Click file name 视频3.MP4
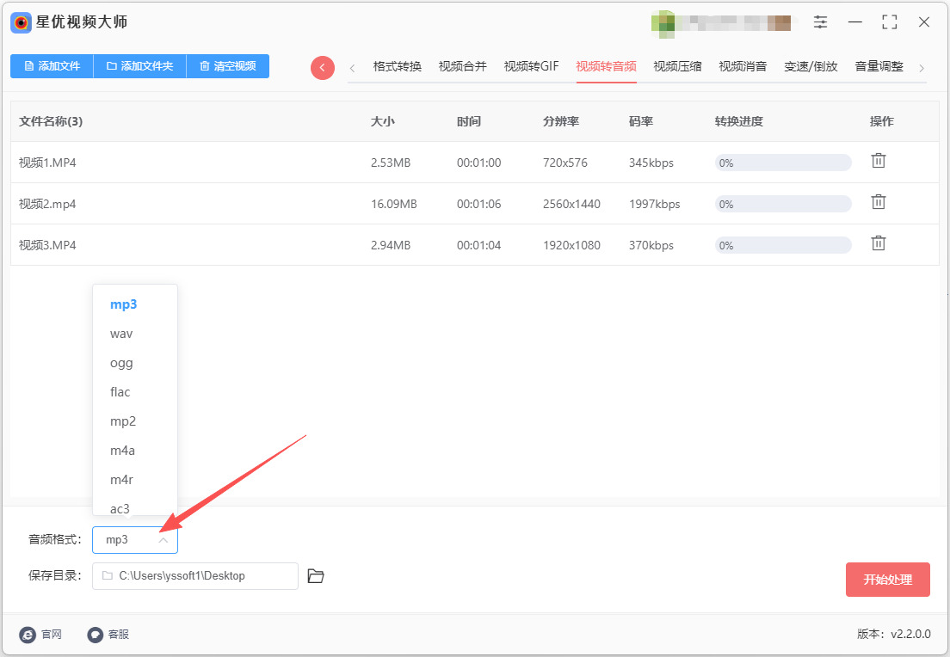This screenshot has width=950, height=657. click(47, 244)
